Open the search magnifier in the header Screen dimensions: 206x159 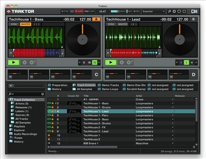pos(169,12)
